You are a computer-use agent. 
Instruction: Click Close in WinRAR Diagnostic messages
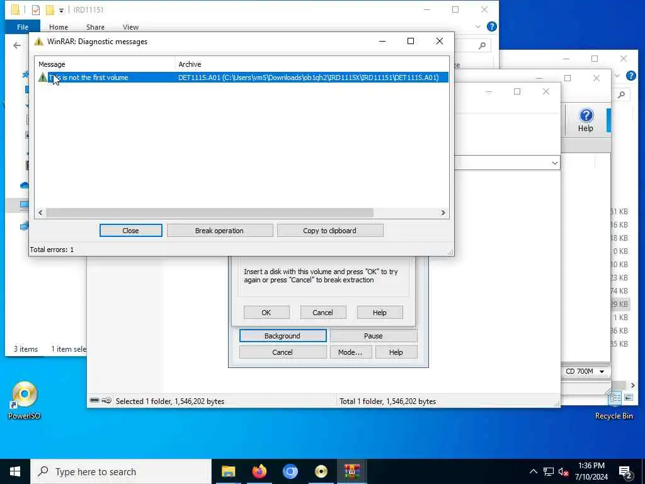[131, 231]
